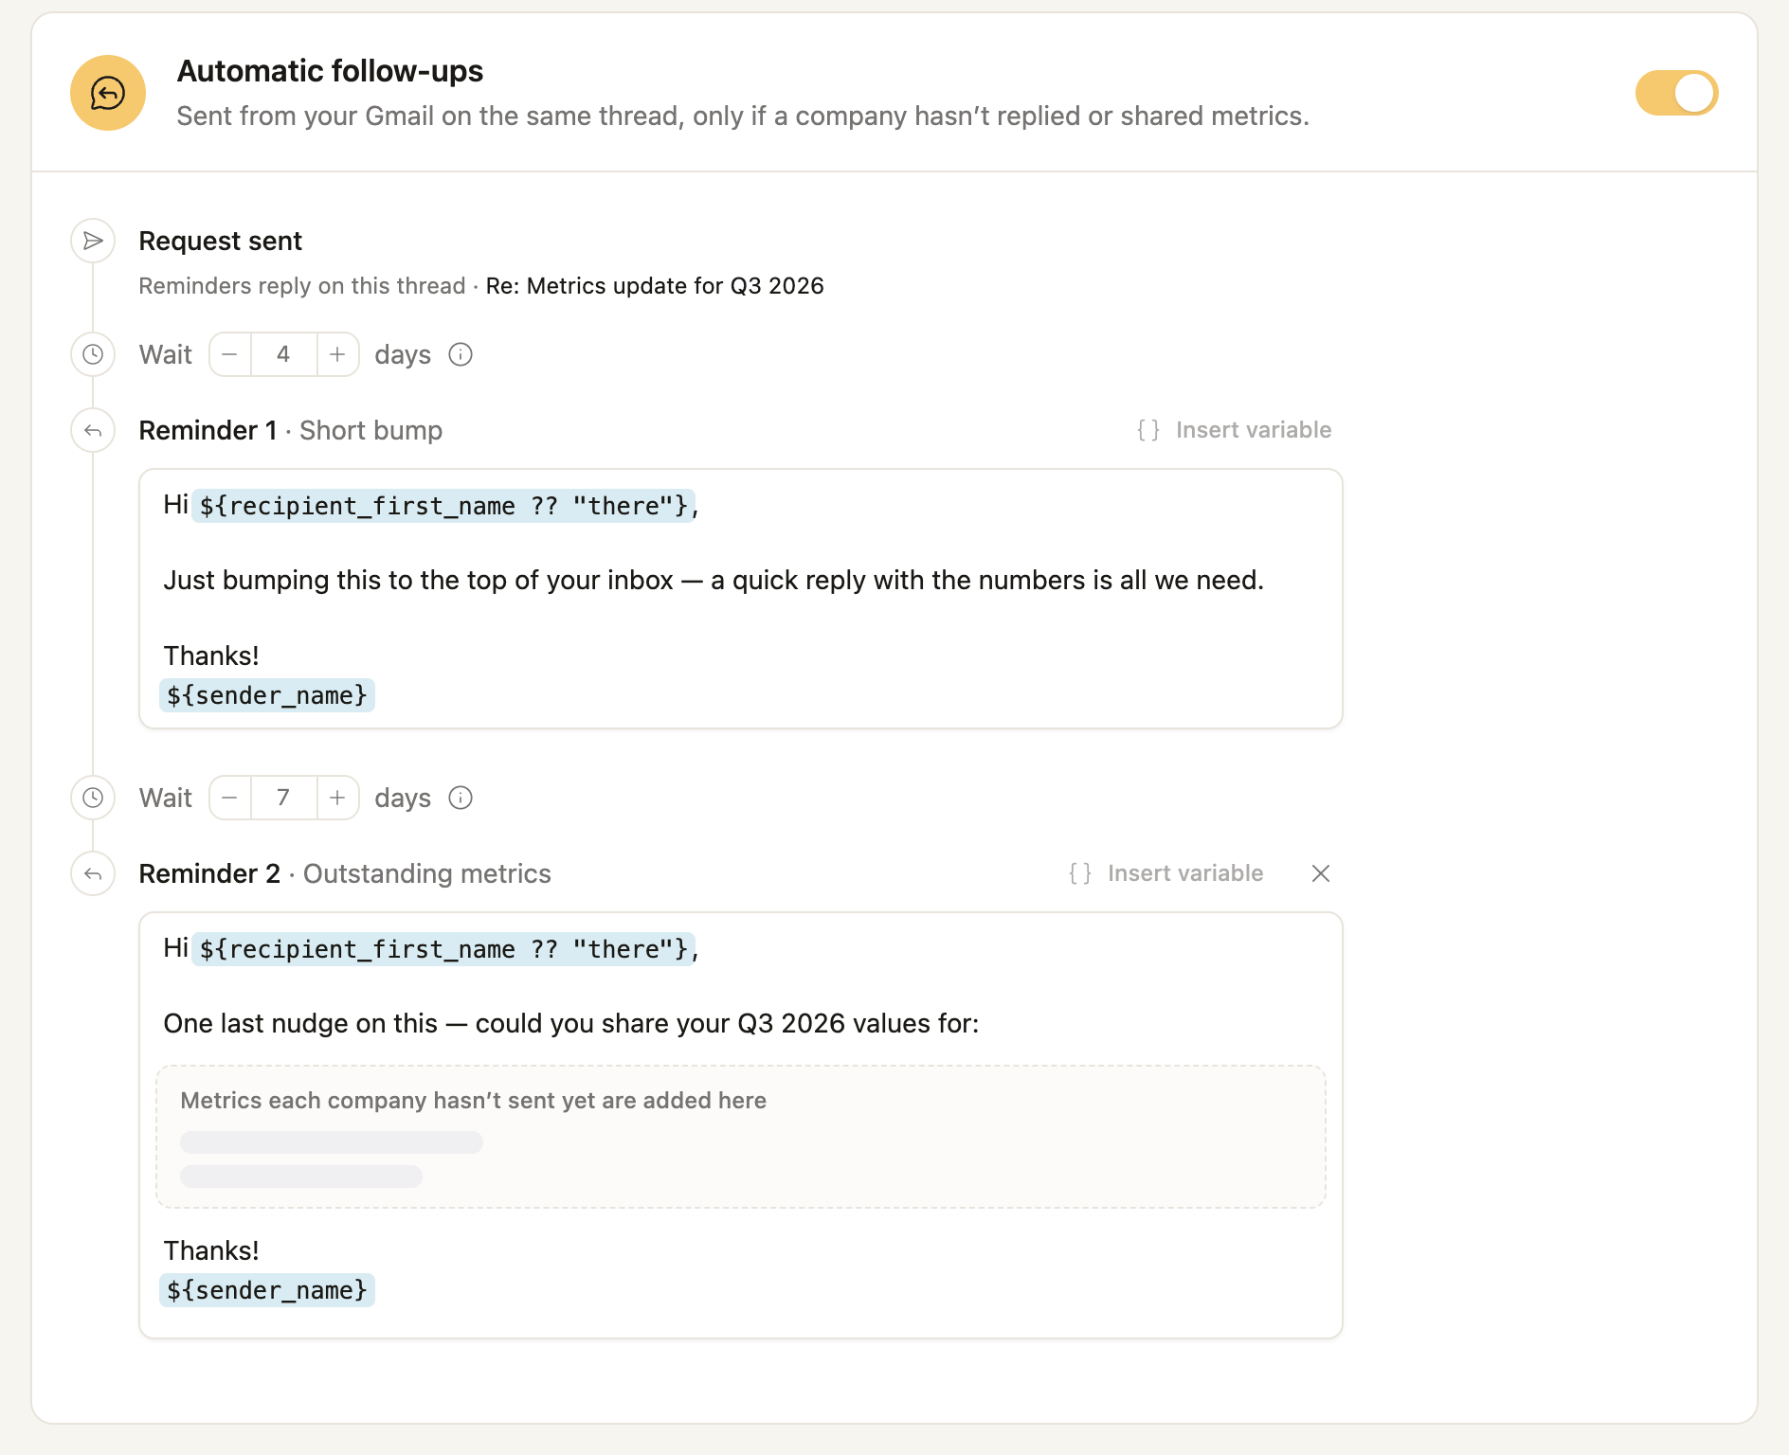1789x1455 pixels.
Task: Click 'Thanks!' line in Reminder 1
Action: tap(211, 656)
